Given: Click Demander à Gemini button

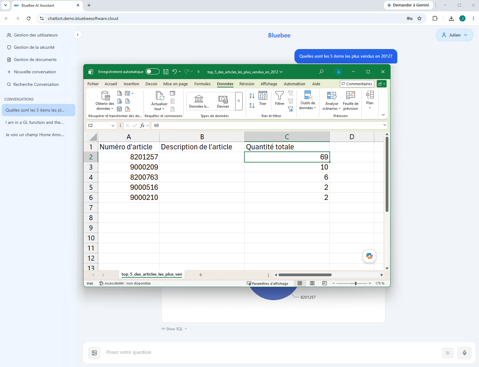Looking at the screenshot, I should point(408,5).
